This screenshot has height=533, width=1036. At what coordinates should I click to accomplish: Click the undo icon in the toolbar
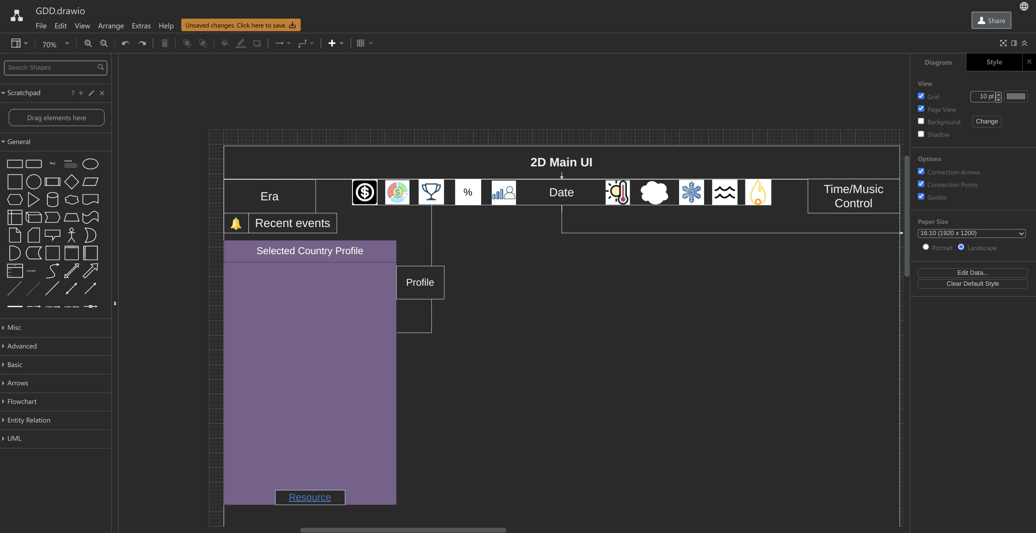point(125,43)
